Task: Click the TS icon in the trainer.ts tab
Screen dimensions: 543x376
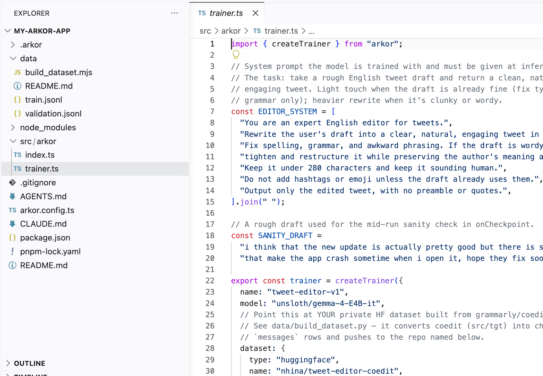Action: [202, 13]
